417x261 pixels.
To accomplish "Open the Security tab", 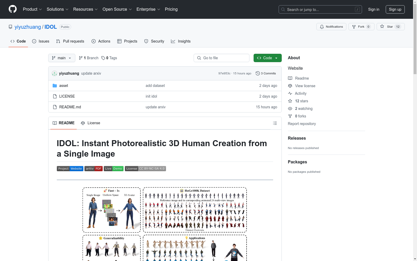I will click(x=154, y=41).
